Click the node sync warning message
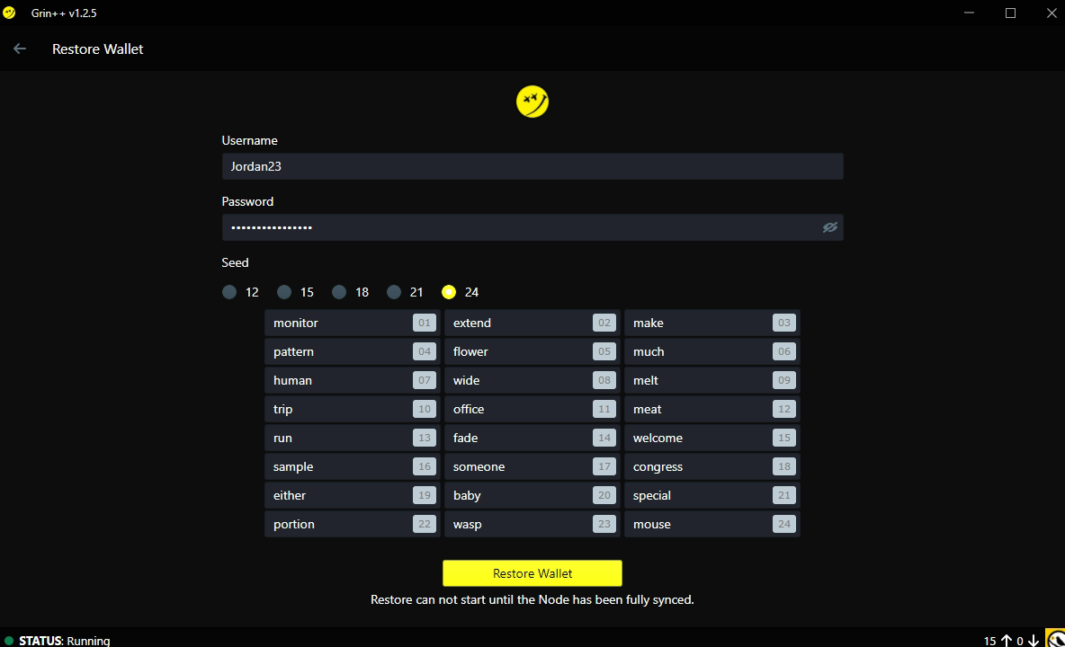Viewport: 1065px width, 647px height. tap(532, 599)
